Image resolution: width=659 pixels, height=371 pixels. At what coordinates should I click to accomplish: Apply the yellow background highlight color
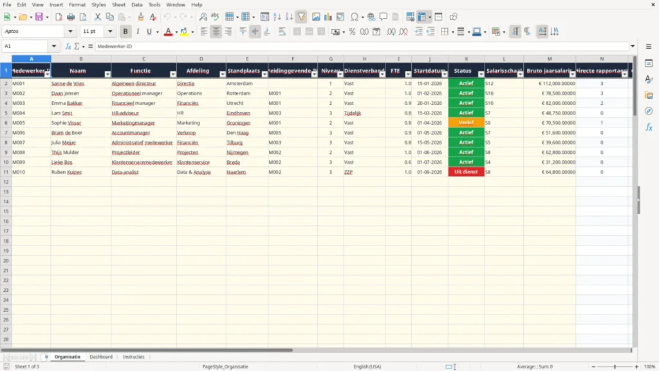pos(184,32)
